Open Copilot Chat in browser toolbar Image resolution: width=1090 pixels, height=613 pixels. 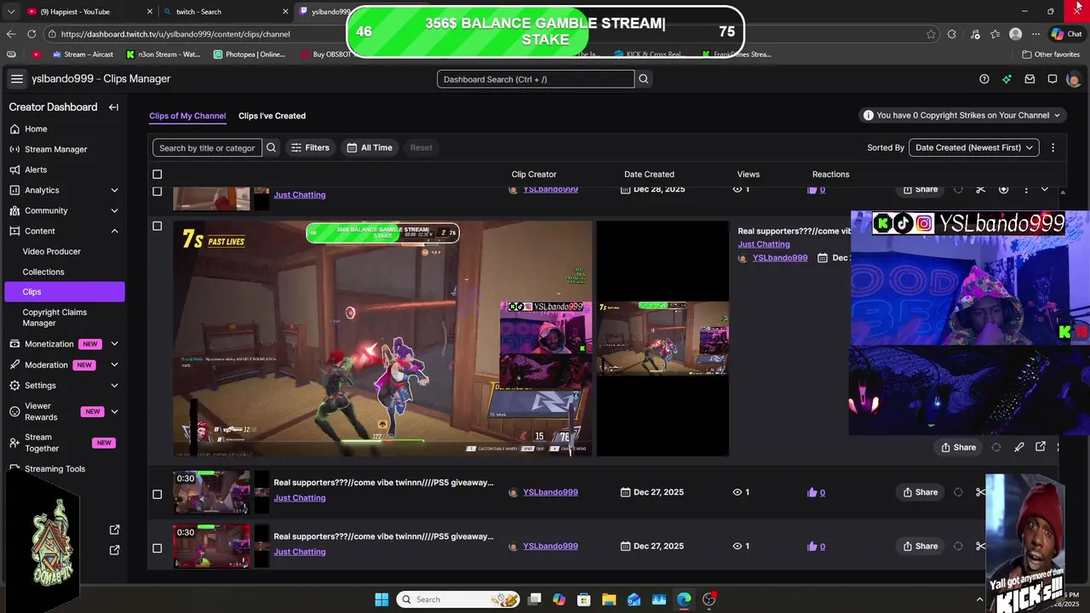1066,34
